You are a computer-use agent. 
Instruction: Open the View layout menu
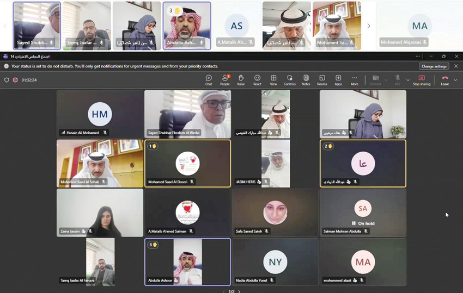coord(273,80)
